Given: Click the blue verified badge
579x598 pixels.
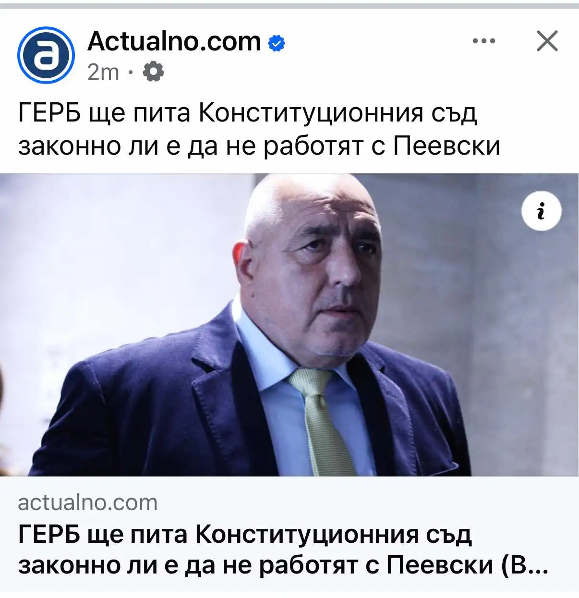Looking at the screenshot, I should (x=276, y=43).
